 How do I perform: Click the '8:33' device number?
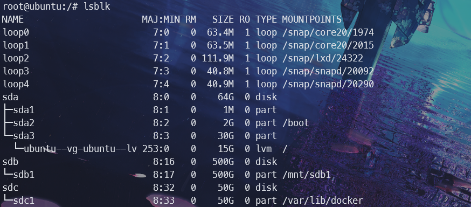pyautogui.click(x=164, y=201)
